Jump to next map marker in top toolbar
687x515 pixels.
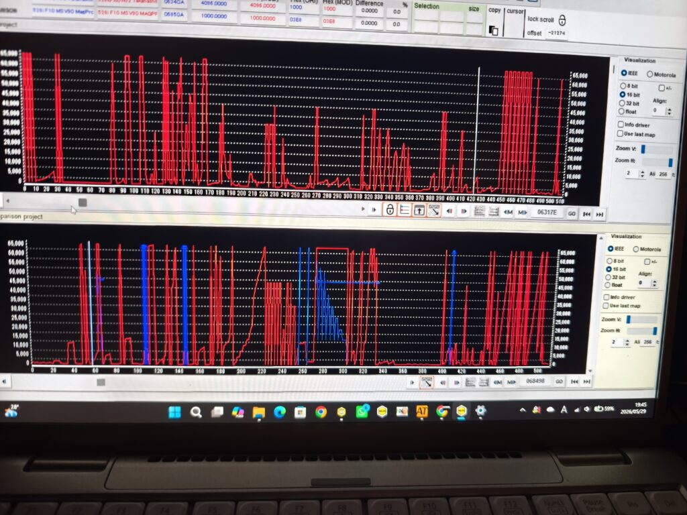tap(523, 213)
